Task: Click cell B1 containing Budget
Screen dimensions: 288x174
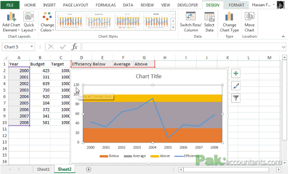Action: [x=40, y=64]
